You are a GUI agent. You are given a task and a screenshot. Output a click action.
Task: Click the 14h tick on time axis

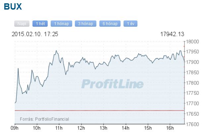point(126,128)
